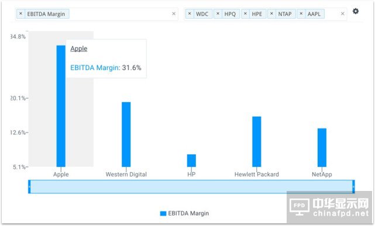Click the right handle of range slider
The height and width of the screenshot is (226, 375).
[x=353, y=187]
